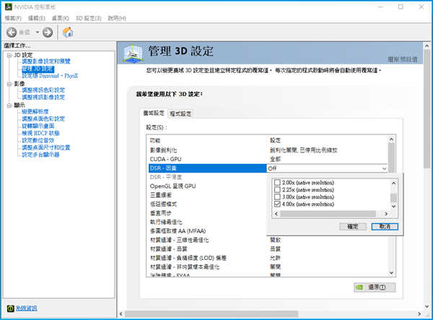This screenshot has width=433, height=320.
Task: Check the 3.00x native resolution box
Action: [277, 196]
